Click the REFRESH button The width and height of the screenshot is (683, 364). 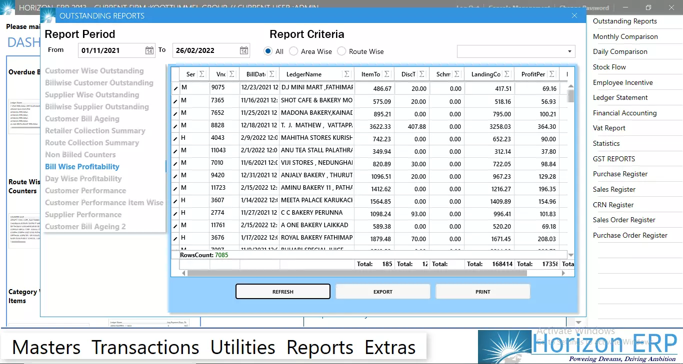click(x=282, y=291)
